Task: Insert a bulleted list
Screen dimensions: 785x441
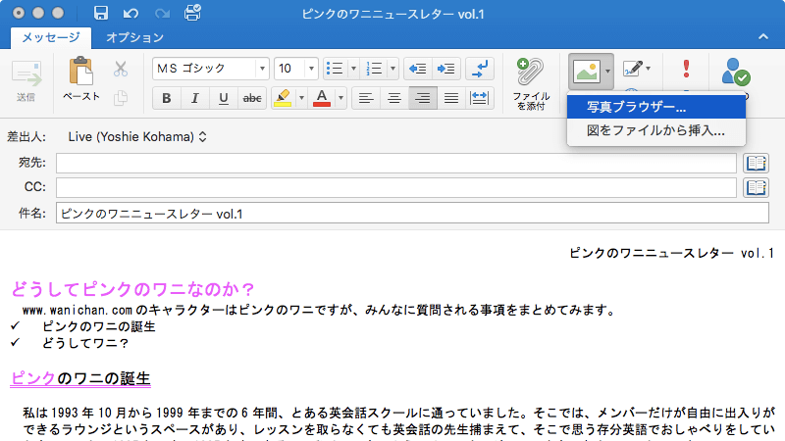Action: pyautogui.click(x=335, y=69)
